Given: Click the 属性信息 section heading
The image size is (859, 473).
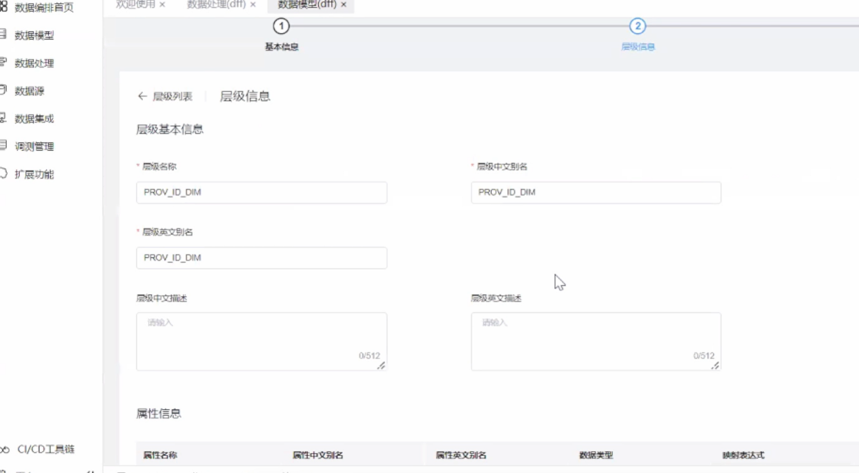Looking at the screenshot, I should pyautogui.click(x=158, y=413).
